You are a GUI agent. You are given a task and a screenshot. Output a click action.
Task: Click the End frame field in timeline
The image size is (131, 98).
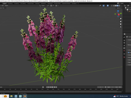point(118,87)
